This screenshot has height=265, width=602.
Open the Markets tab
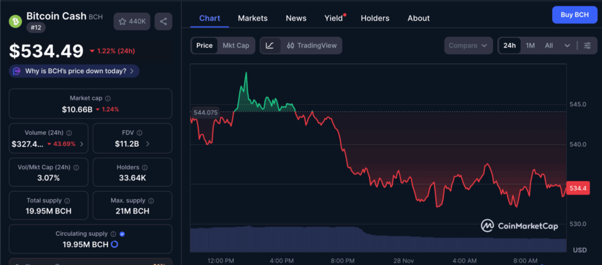tap(253, 18)
